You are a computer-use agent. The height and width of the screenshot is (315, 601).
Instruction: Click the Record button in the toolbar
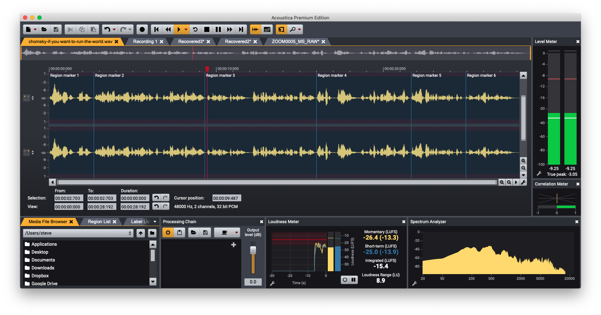pyautogui.click(x=142, y=29)
